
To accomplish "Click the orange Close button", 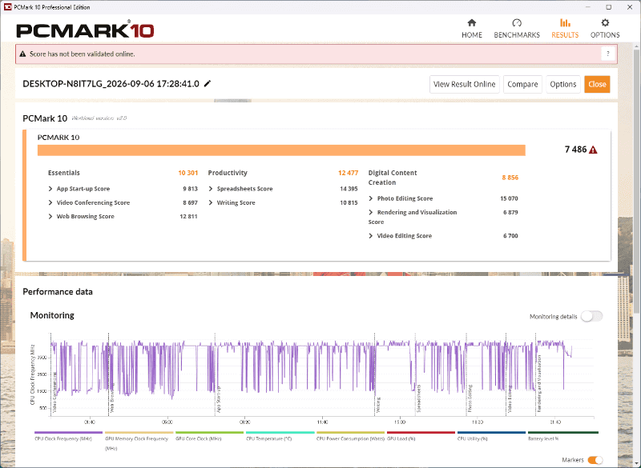I will pos(597,85).
